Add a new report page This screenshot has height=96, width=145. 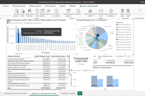80,93
